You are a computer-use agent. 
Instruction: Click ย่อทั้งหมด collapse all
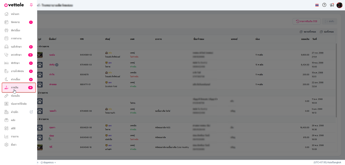point(327,32)
